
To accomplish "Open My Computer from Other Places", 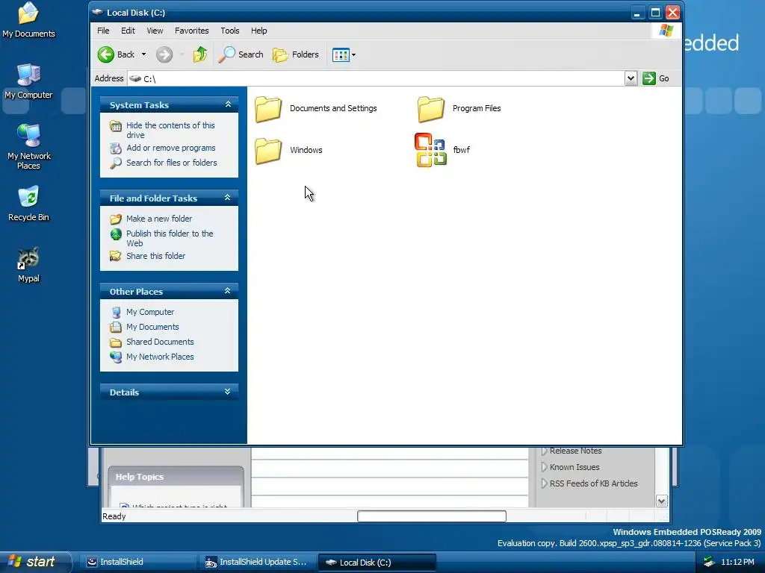I will coord(149,312).
